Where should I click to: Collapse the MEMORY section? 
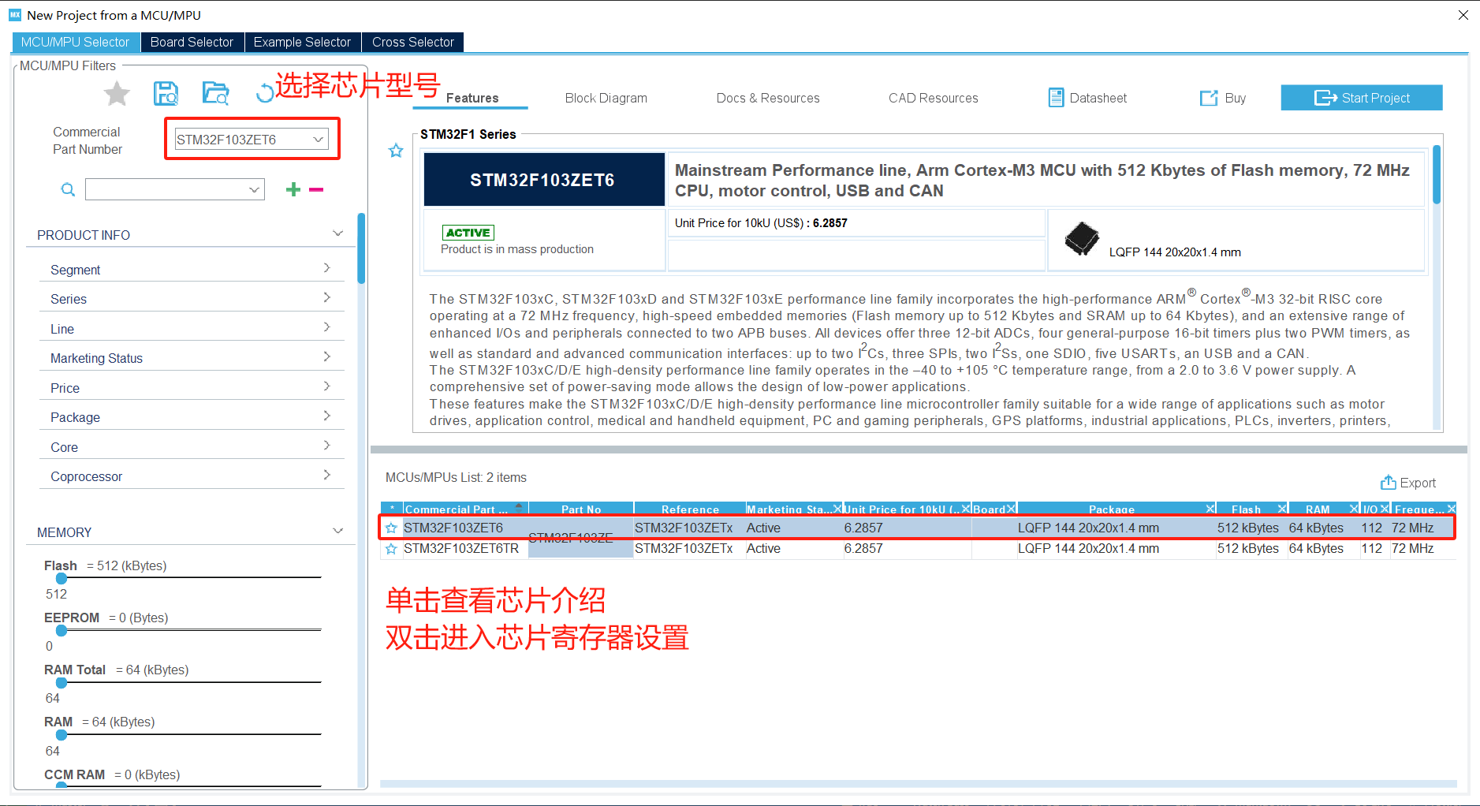pos(338,531)
